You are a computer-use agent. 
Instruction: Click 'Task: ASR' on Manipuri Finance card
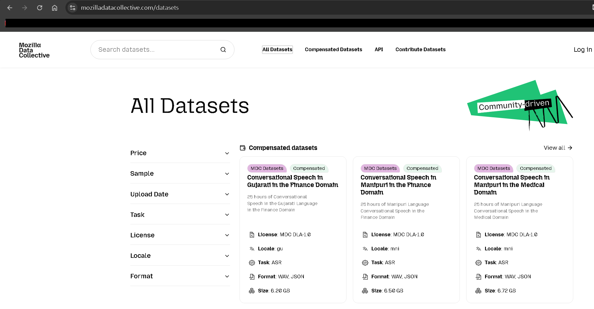pyautogui.click(x=383, y=263)
